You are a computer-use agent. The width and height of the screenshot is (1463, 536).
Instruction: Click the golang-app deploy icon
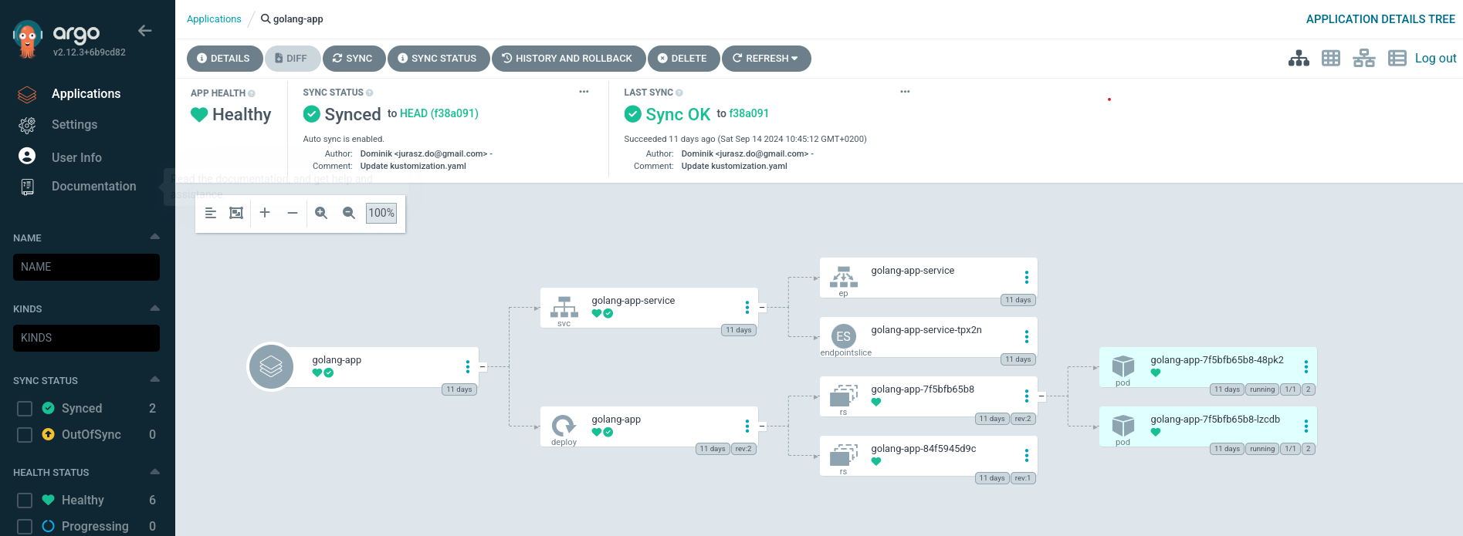pos(564,426)
